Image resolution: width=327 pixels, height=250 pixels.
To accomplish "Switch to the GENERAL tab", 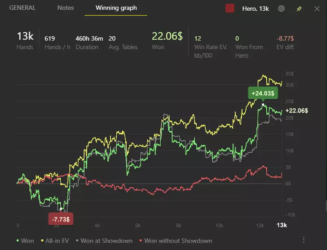I will [x=22, y=8].
